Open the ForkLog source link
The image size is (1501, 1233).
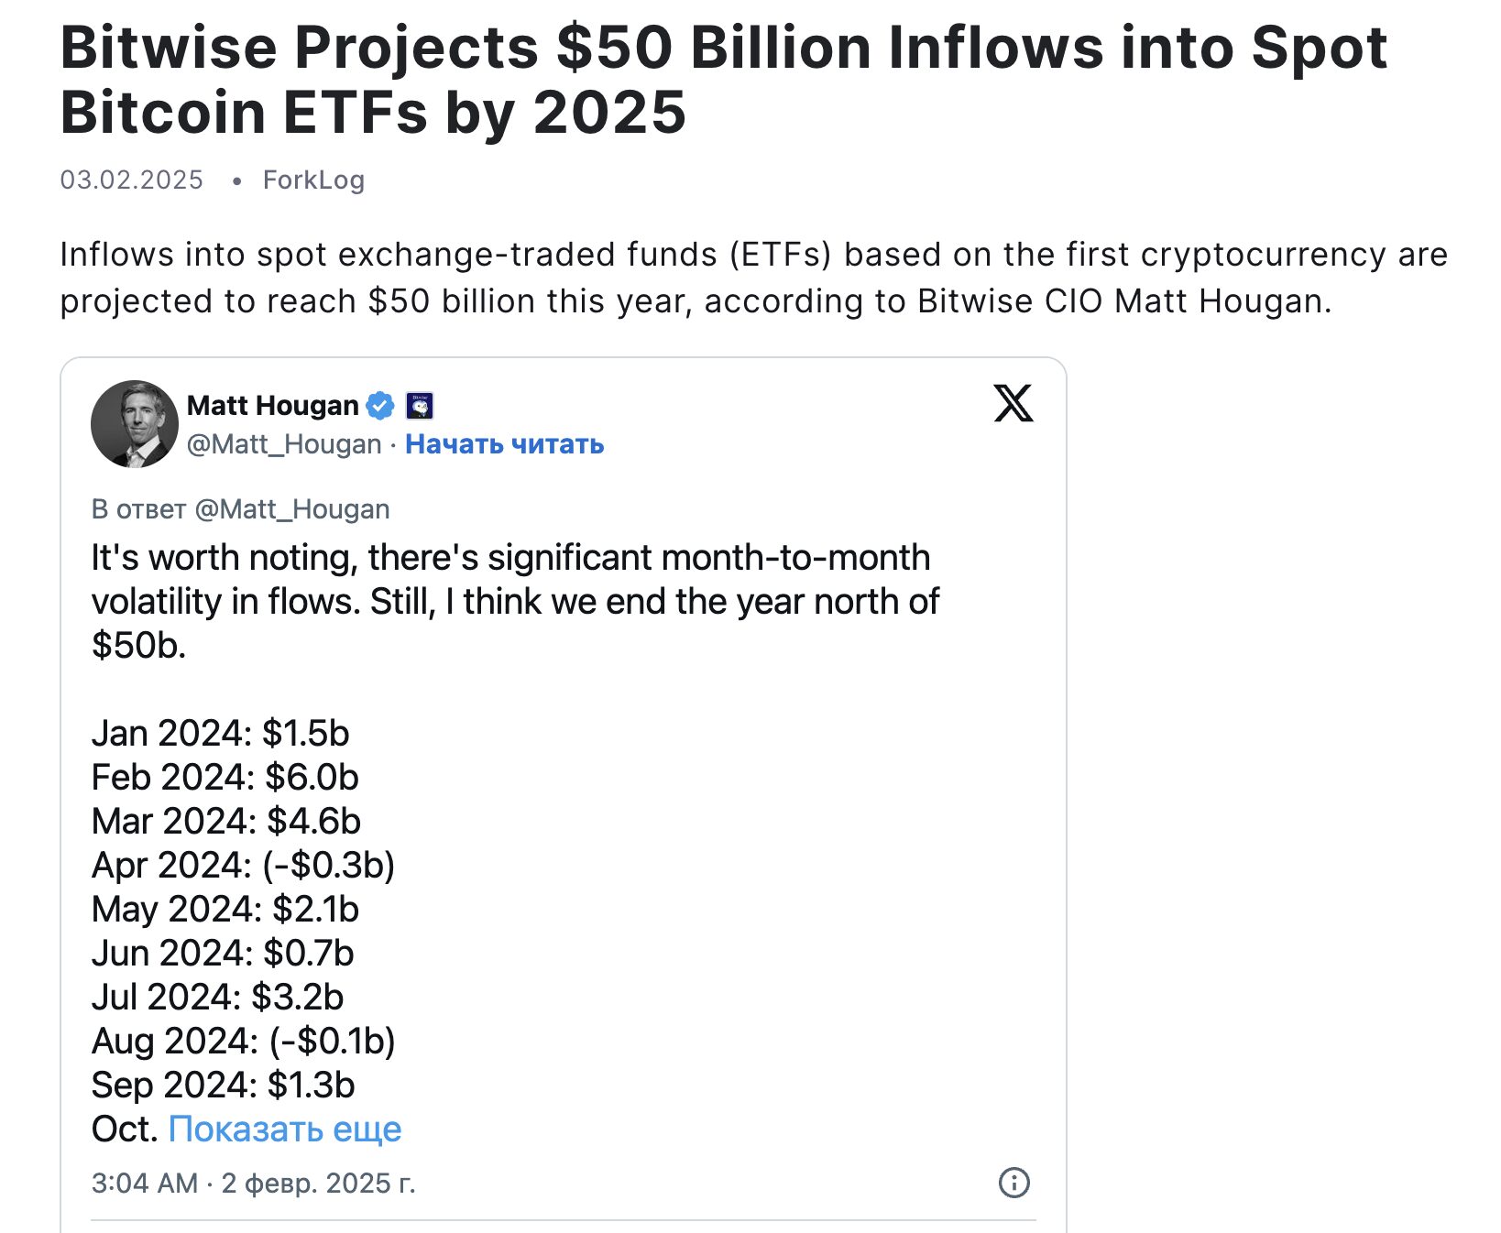coord(313,180)
